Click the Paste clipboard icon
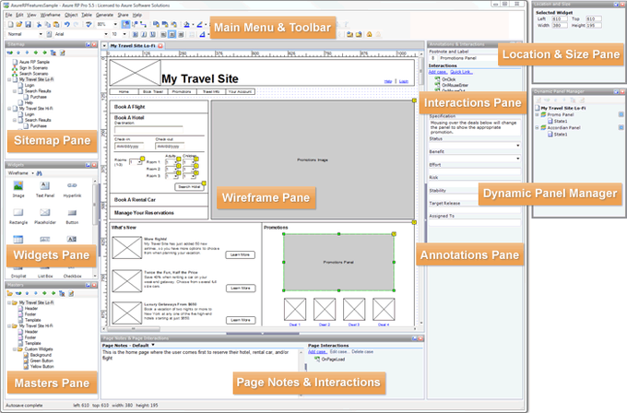This screenshot has width=627, height=413. pyautogui.click(x=56, y=24)
